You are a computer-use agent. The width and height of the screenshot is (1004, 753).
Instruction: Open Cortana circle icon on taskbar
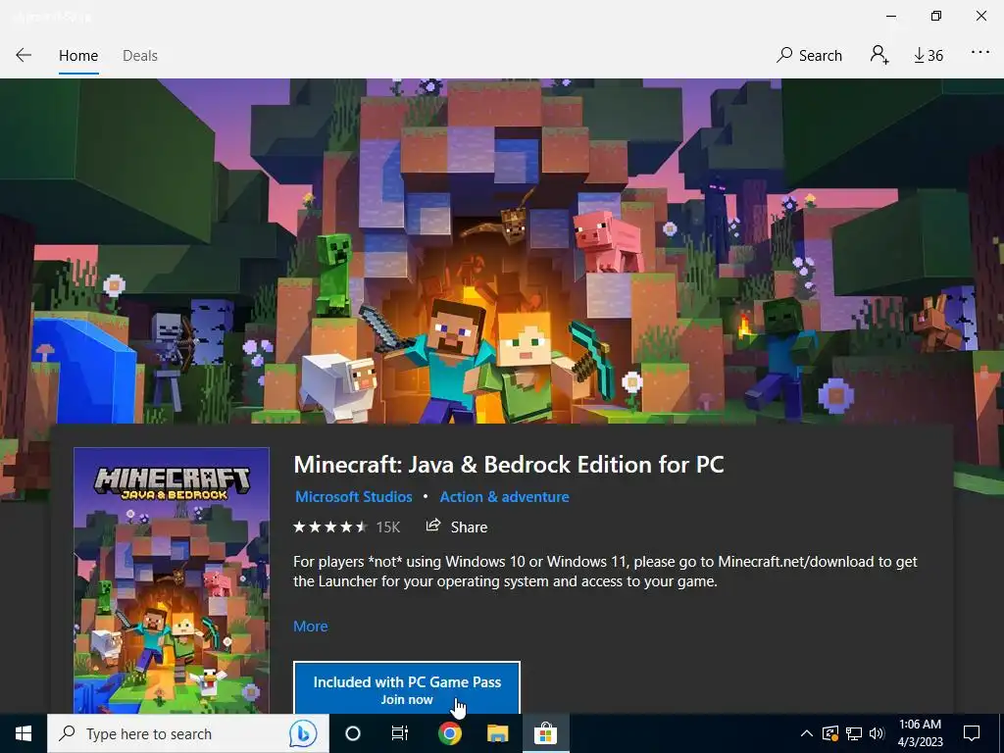point(353,733)
